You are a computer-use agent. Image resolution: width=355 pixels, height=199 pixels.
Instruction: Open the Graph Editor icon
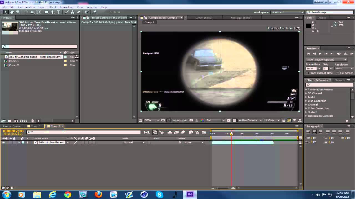coord(204,133)
